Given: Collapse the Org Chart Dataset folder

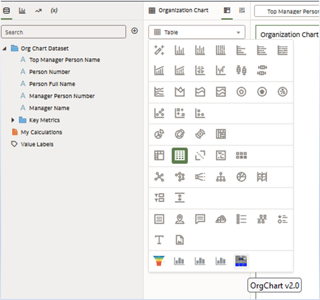Looking at the screenshot, I should (x=4, y=48).
